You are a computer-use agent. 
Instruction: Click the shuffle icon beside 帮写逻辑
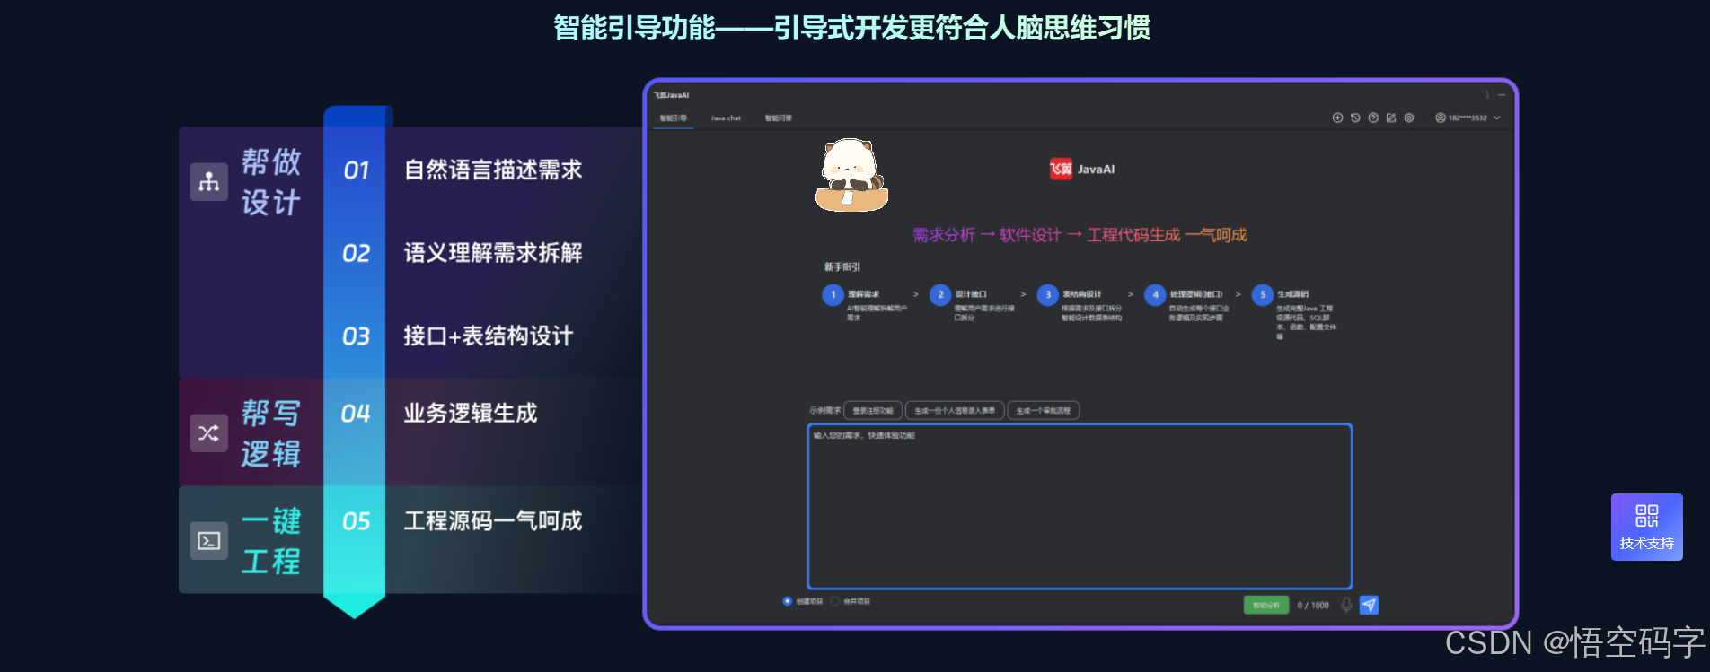209,433
